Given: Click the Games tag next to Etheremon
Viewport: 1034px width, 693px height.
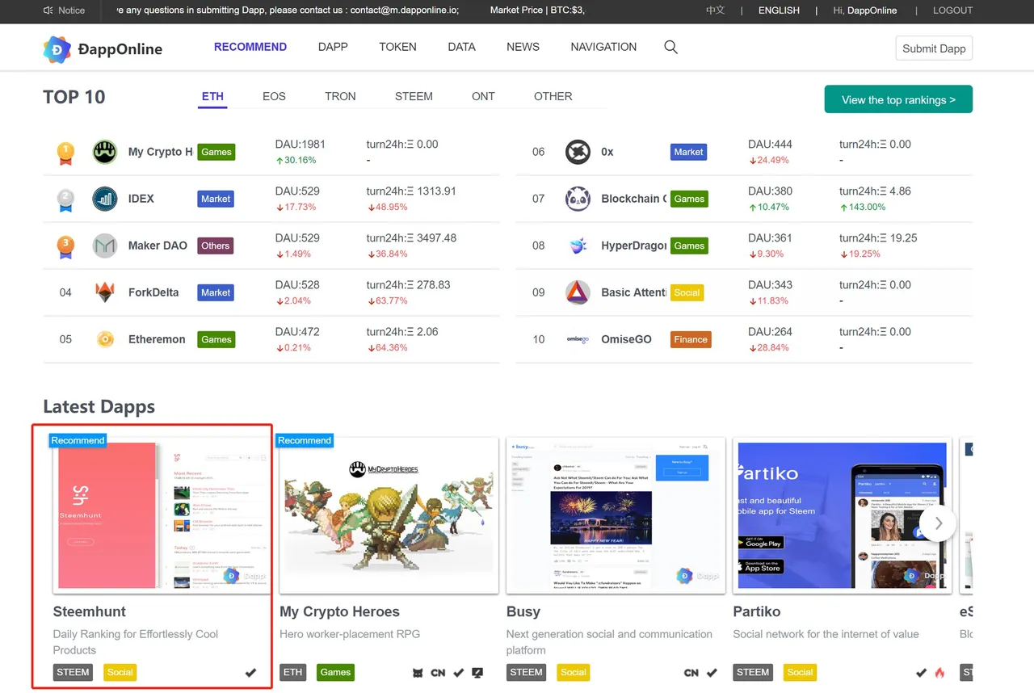Looking at the screenshot, I should 216,339.
